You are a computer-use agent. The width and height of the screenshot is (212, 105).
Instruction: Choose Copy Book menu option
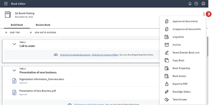pyautogui.click(x=178, y=60)
